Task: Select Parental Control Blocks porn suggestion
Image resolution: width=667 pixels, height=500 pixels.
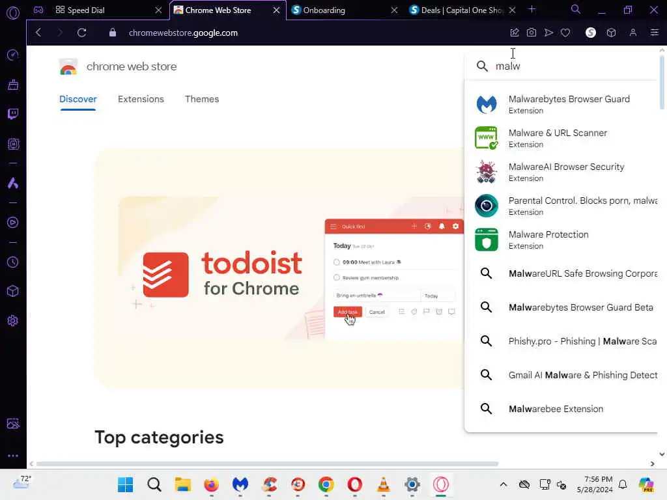Action: coord(562,206)
